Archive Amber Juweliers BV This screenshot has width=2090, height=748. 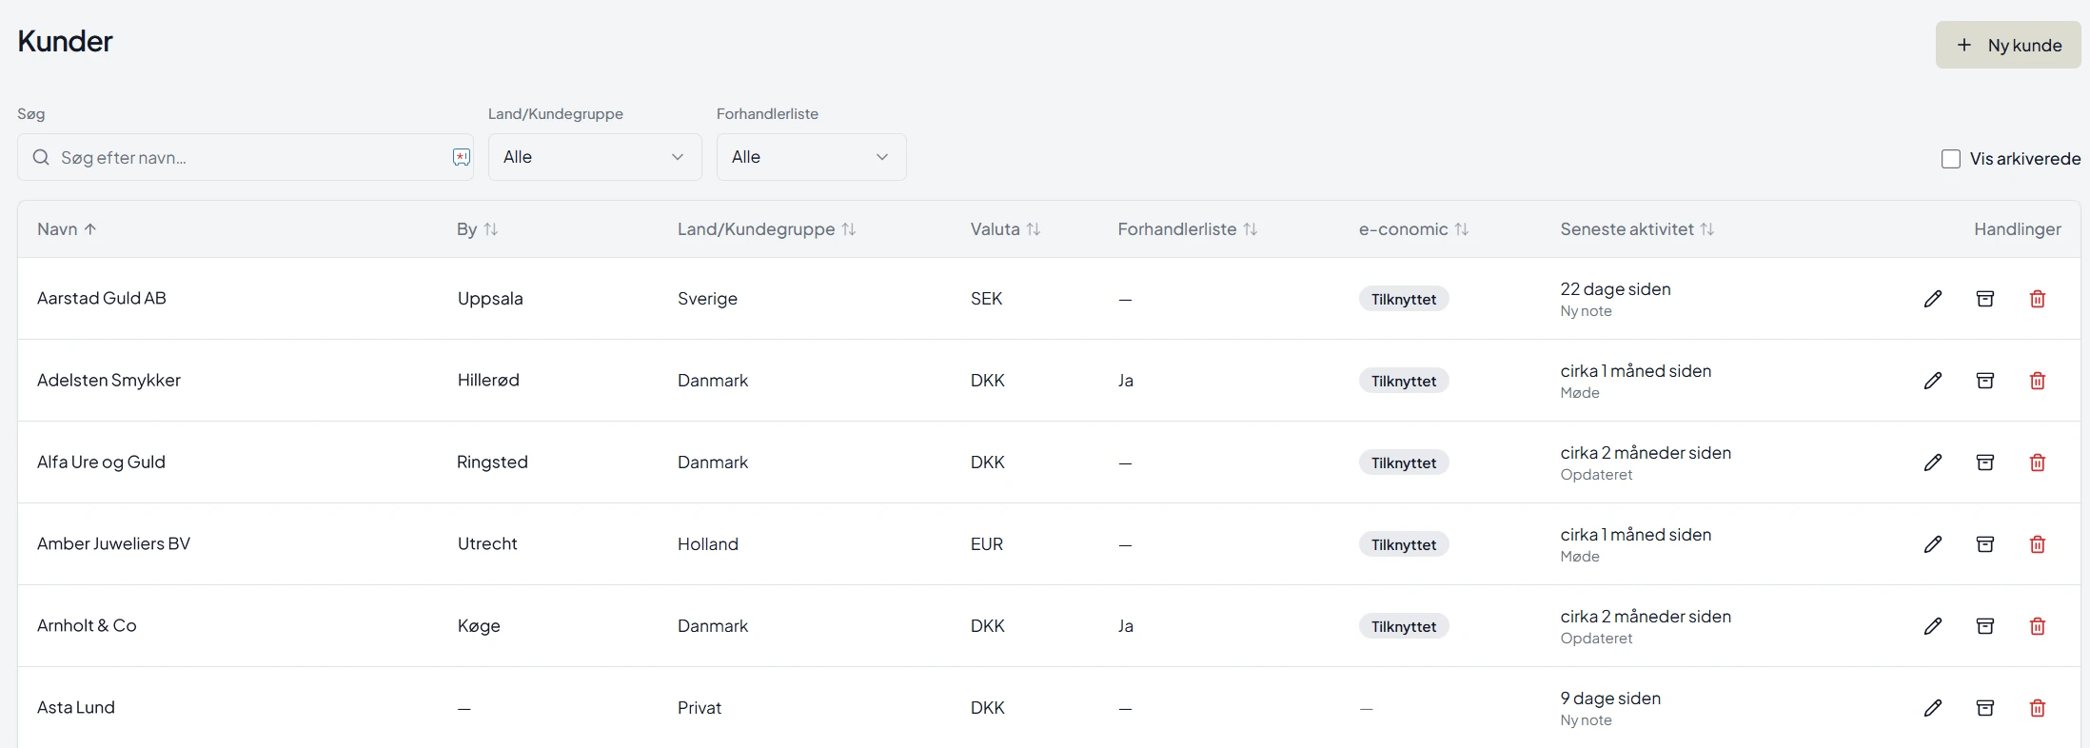click(1985, 544)
